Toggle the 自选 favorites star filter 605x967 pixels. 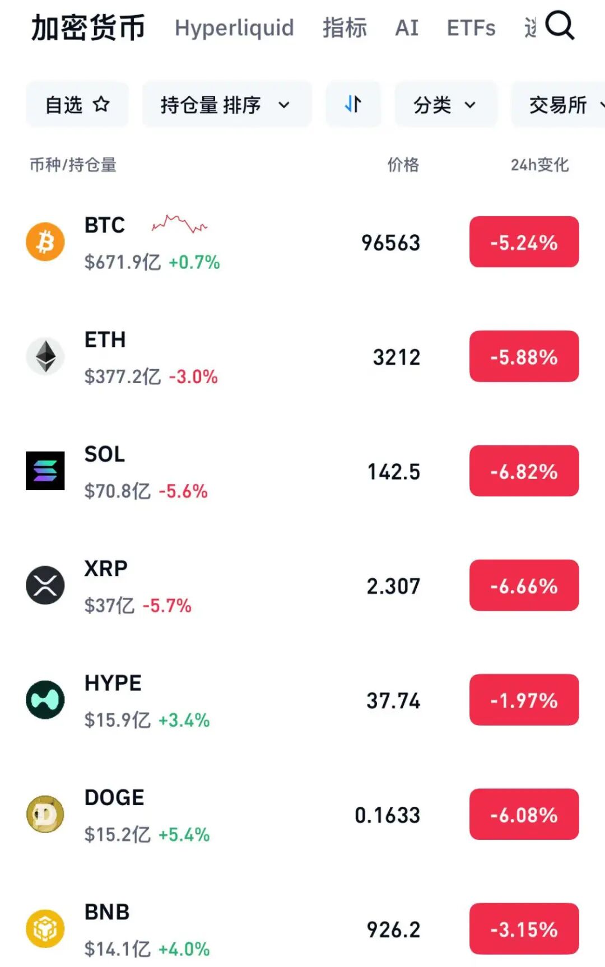point(77,104)
